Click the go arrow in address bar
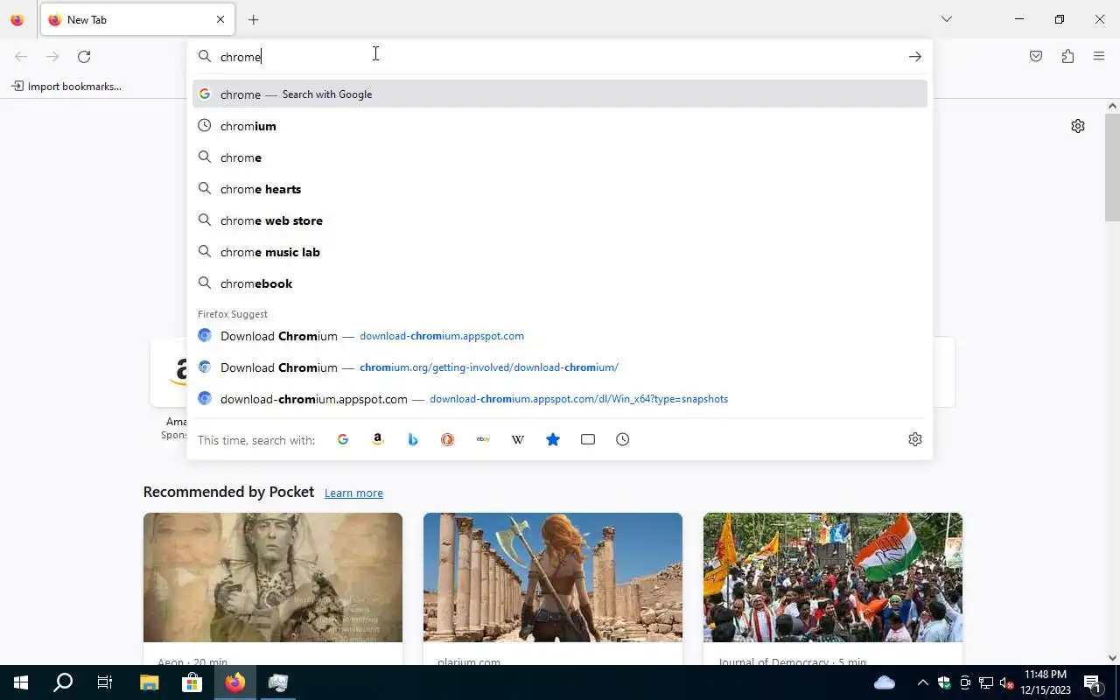 pyautogui.click(x=914, y=56)
